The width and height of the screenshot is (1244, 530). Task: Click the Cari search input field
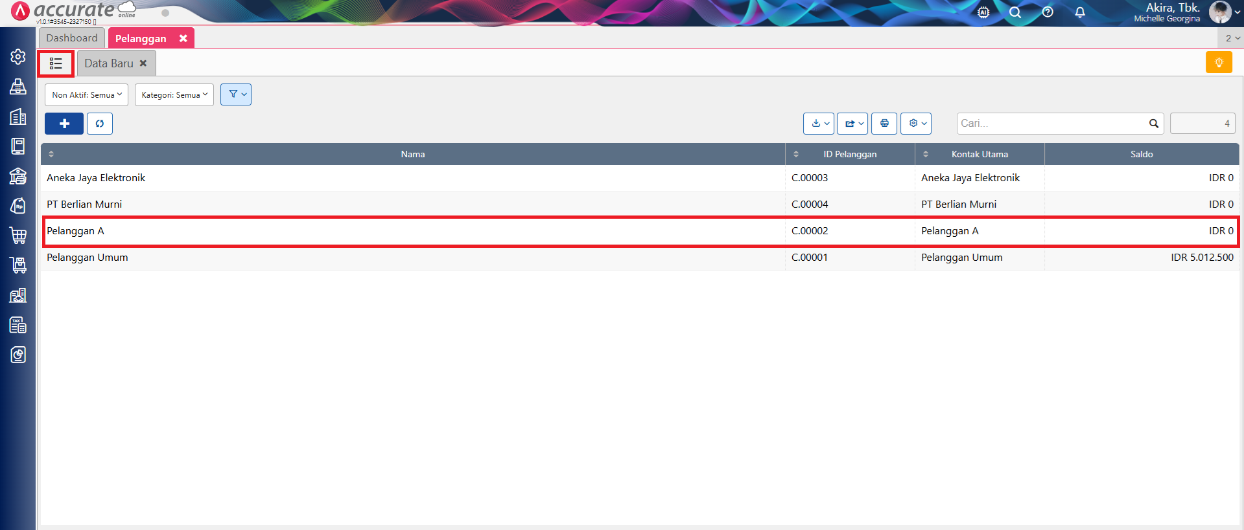[1052, 123]
